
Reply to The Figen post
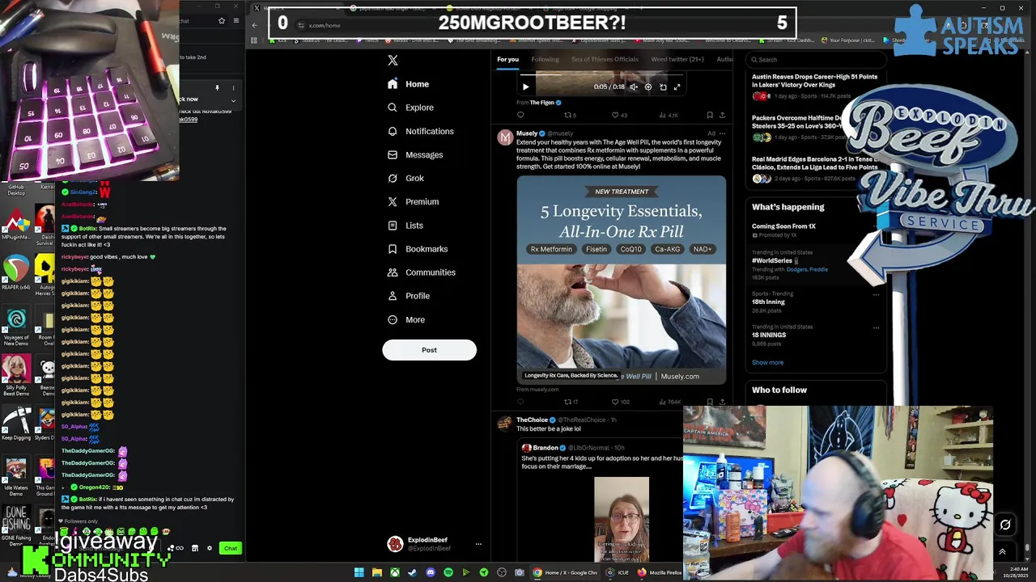tap(520, 115)
